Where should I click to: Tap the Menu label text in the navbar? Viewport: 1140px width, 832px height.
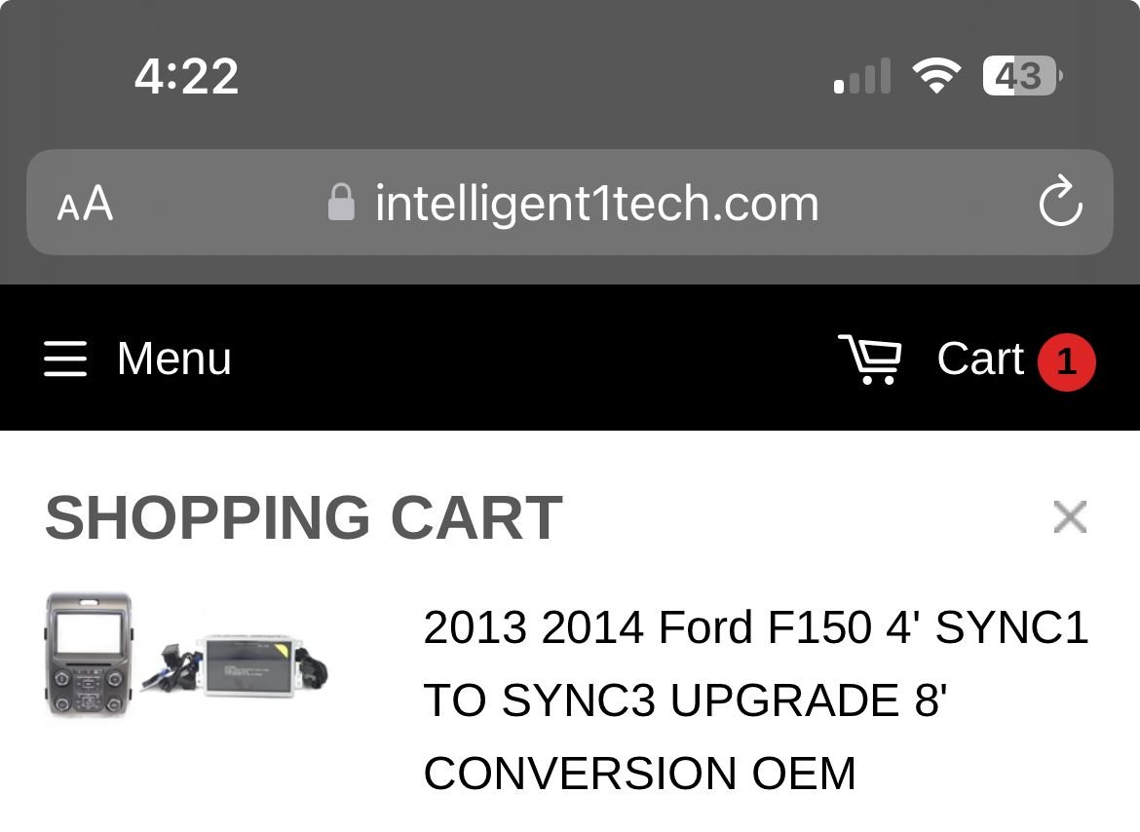click(x=172, y=359)
